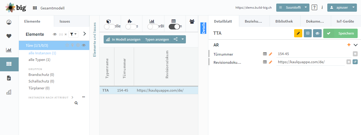Collapse the AR section chevron

356,45
